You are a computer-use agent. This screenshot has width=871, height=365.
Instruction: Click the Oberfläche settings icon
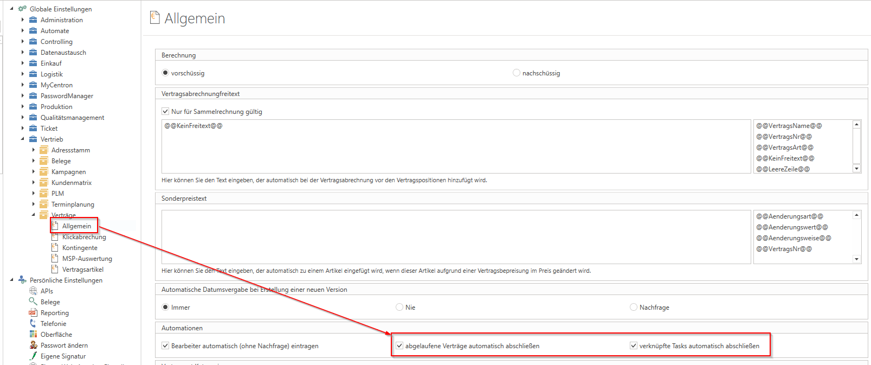coord(33,335)
